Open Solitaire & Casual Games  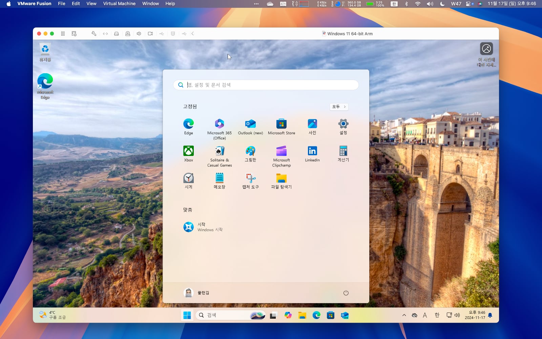(x=220, y=156)
